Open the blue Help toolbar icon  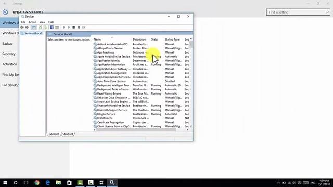(x=52, y=28)
